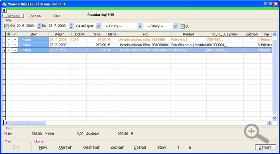Viewport: 280px width, 154px height.
Task: Switch to the Záznam tab
Action: coord(35,16)
